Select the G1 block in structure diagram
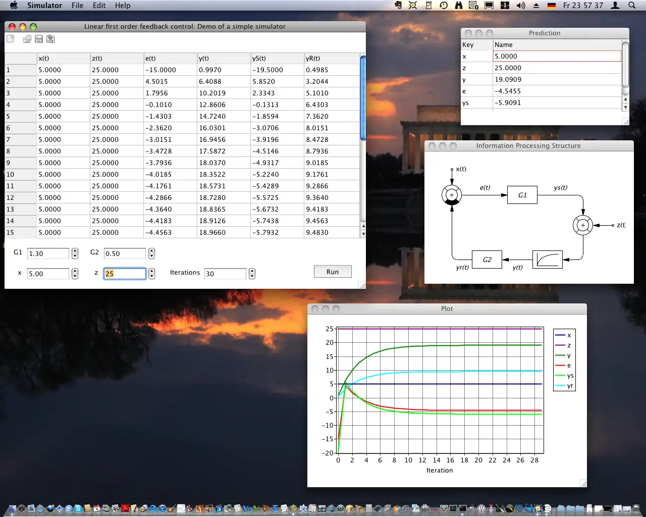 pyautogui.click(x=522, y=195)
